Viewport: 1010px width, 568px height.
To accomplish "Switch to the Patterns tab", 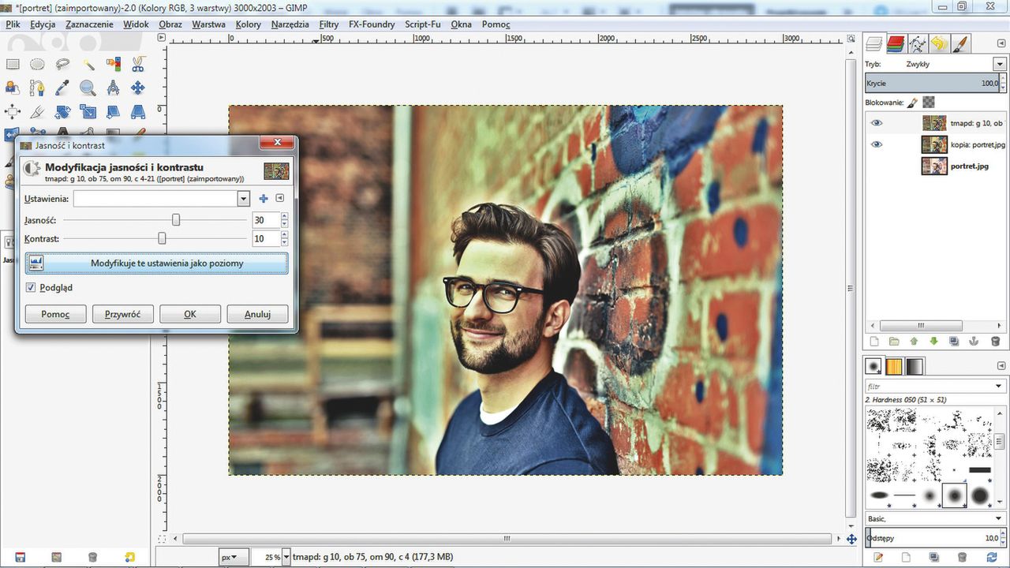I will coord(894,367).
